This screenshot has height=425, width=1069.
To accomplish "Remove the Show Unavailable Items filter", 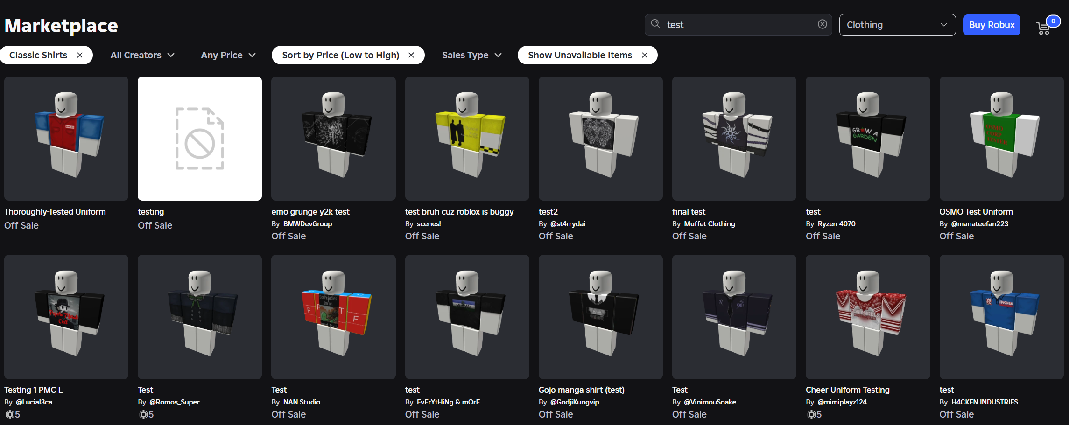I will [x=645, y=55].
